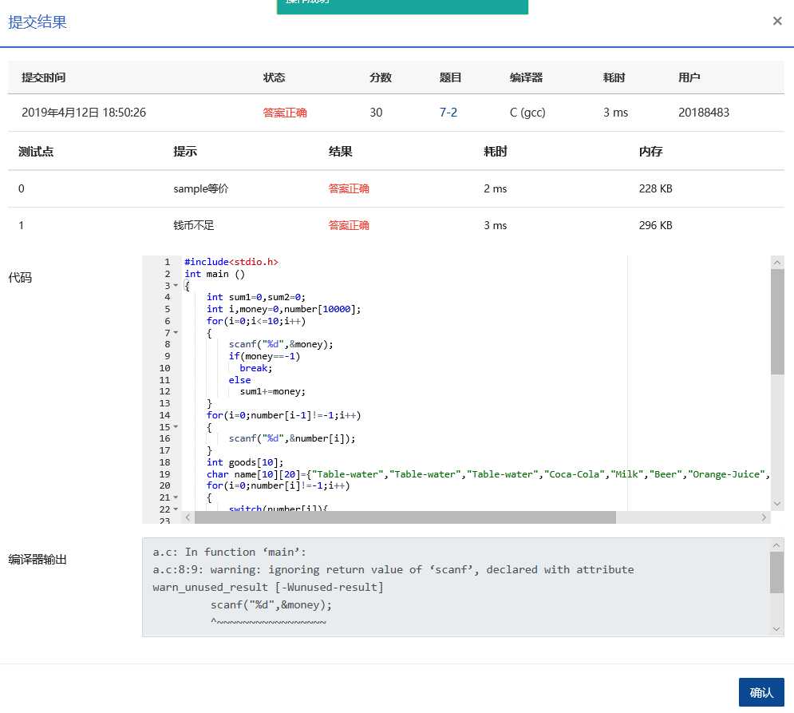The width and height of the screenshot is (794, 713).
Task: Collapse code fold arrow at line 21
Action: [176, 497]
